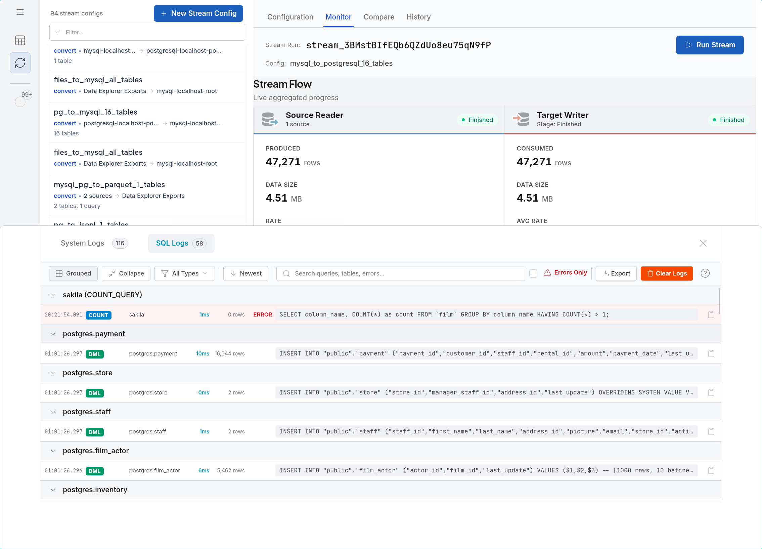Viewport: 762px width, 549px height.
Task: Copy the postgres.staff INSERT query
Action: coord(711,431)
